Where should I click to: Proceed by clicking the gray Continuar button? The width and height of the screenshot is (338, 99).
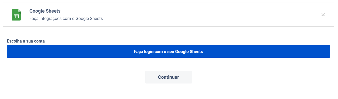click(x=168, y=77)
